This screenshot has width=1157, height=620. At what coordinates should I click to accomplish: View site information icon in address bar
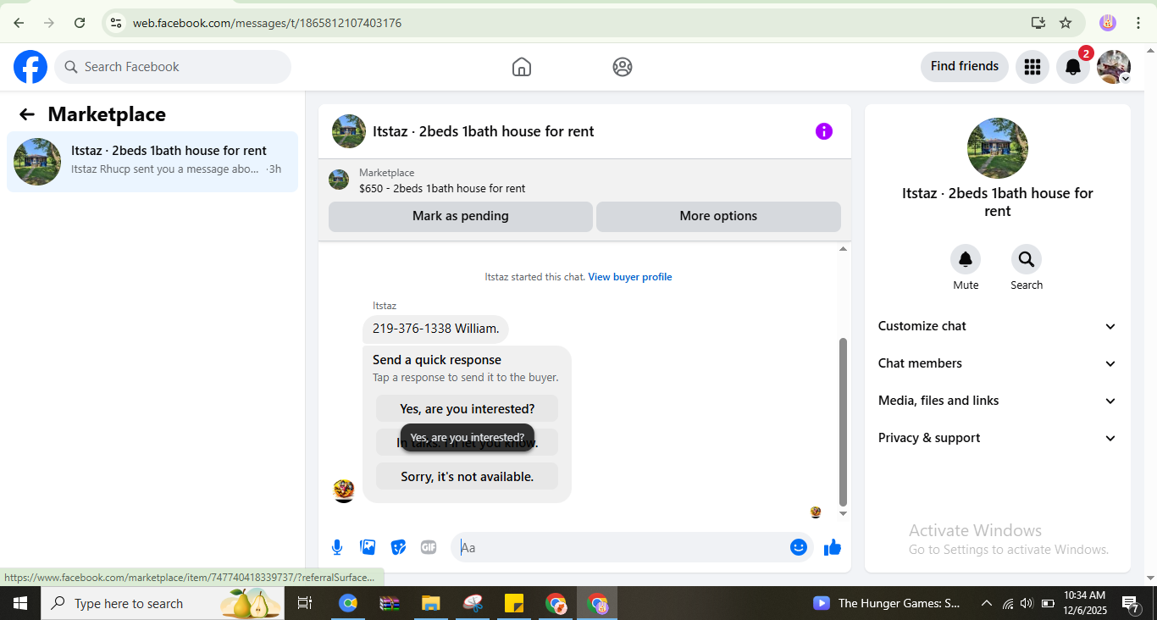[116, 23]
